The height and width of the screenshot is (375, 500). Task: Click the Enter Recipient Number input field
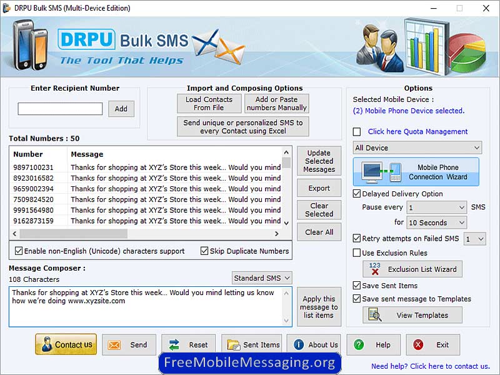click(60, 109)
